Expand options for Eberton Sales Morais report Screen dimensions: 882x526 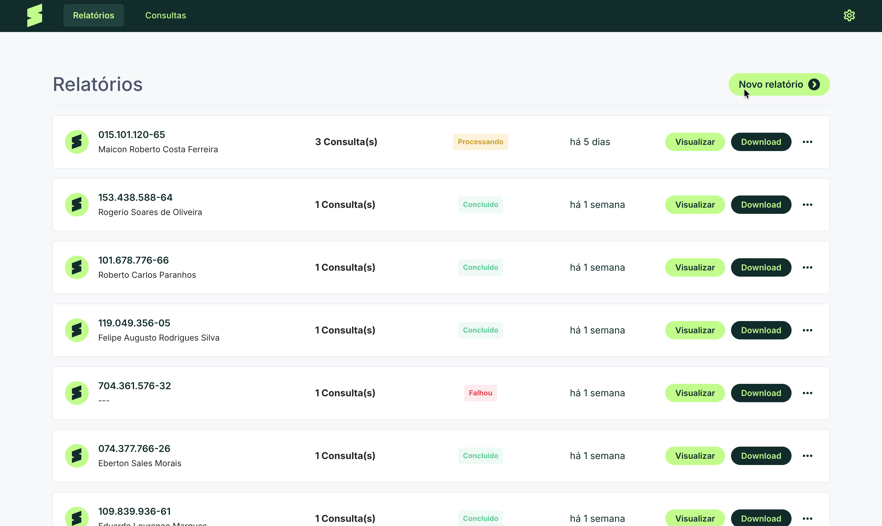point(808,456)
